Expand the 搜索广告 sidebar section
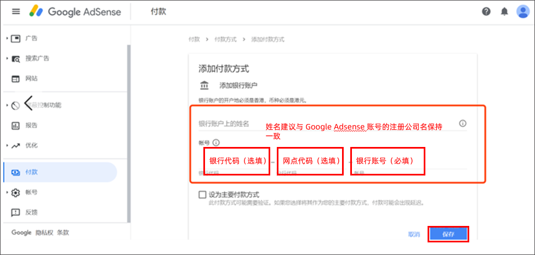The image size is (535, 255). (x=7, y=58)
